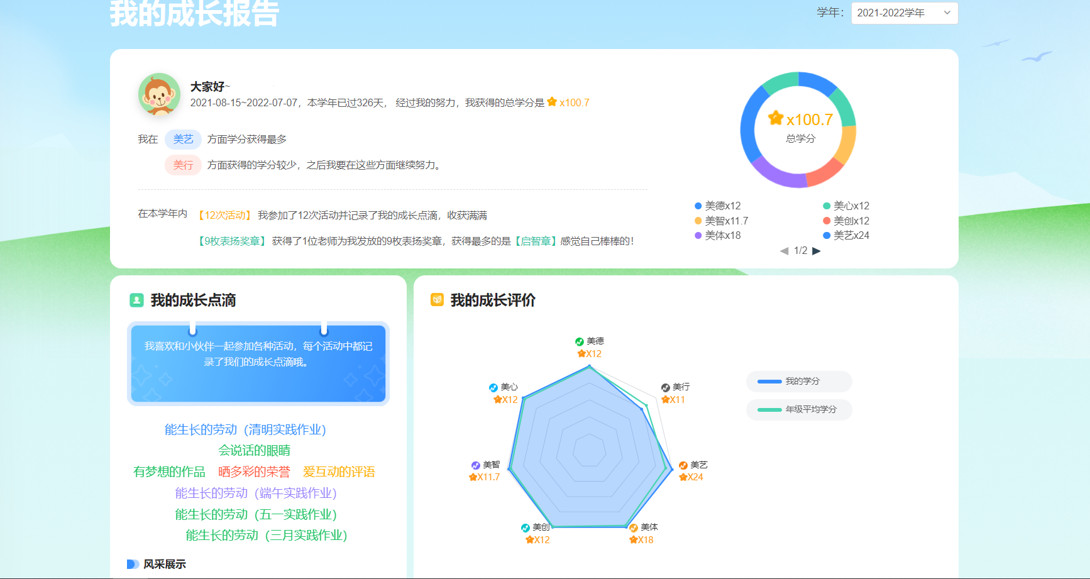Click the star icon beside x100.7 in summary text
The image size is (1090, 579).
click(552, 102)
